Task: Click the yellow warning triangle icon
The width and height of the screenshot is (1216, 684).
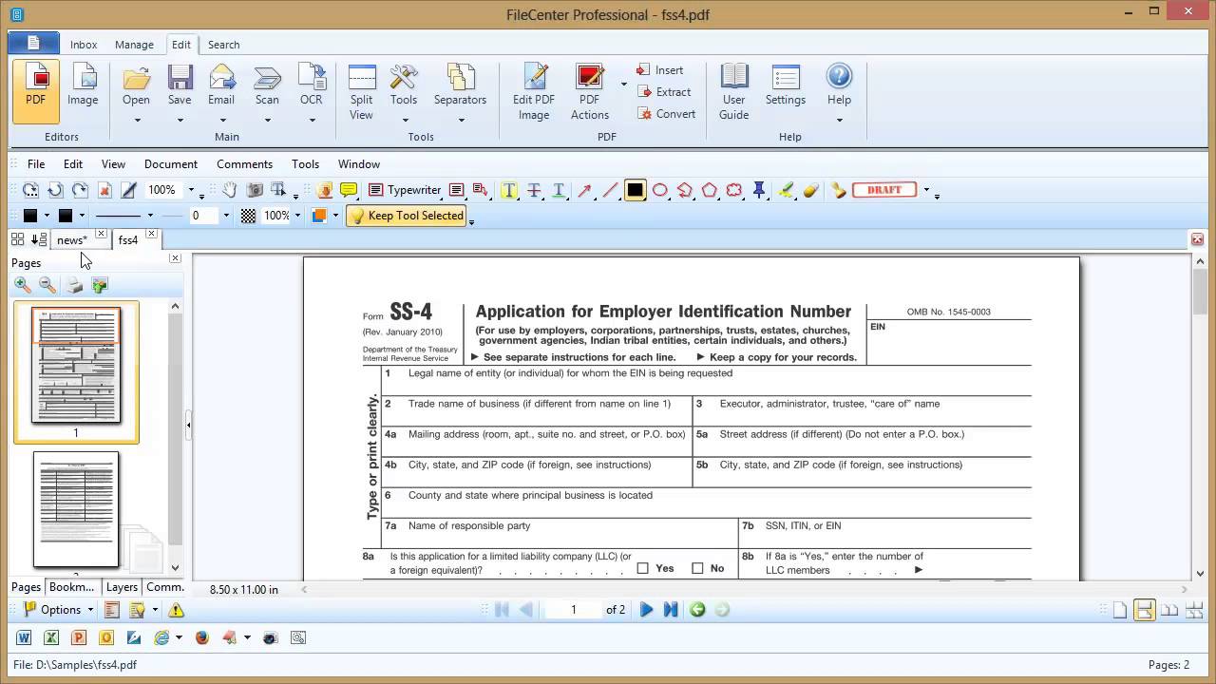Action: pos(176,610)
